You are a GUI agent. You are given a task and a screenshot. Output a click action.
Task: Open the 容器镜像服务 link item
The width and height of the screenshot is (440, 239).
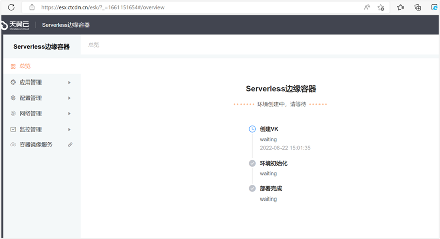42,145
